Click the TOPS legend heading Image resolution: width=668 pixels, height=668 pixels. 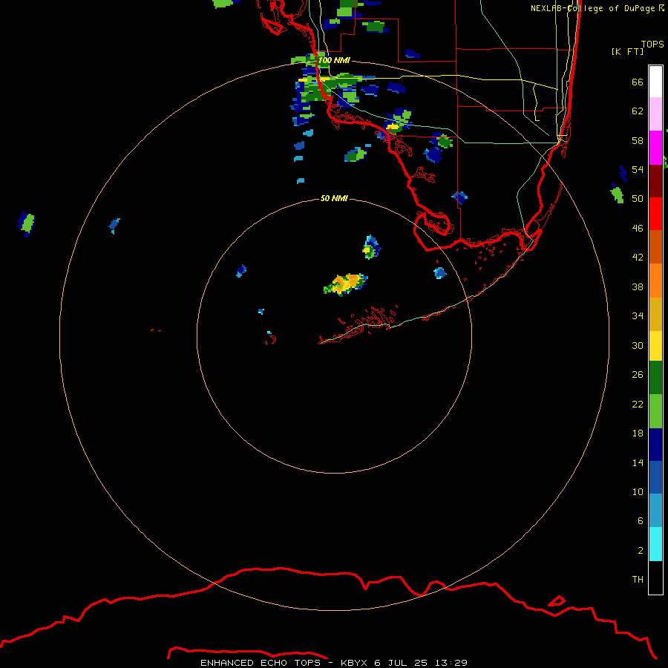(652, 44)
